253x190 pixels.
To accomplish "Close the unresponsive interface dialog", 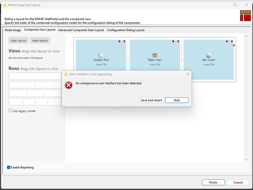I will click(x=187, y=74).
